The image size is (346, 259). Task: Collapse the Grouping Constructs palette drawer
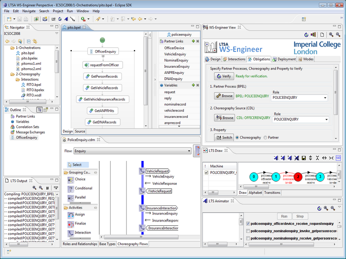point(96,172)
